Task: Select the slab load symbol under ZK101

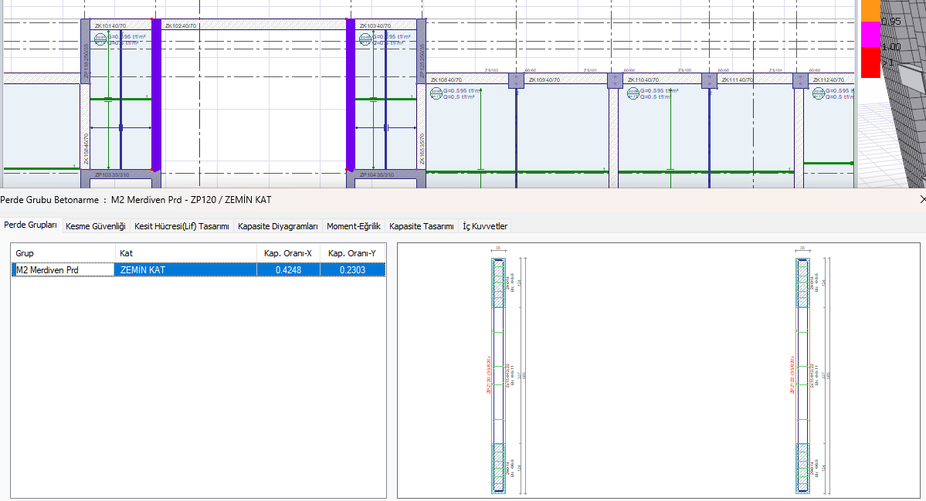Action: coord(101,40)
